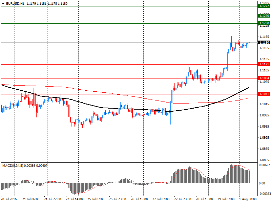
Task: Click the 1 Aug 00:00 time label
Action: 248,199
